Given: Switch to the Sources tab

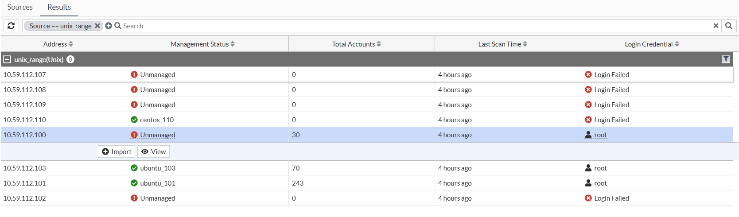Looking at the screenshot, I should pyautogui.click(x=20, y=7).
